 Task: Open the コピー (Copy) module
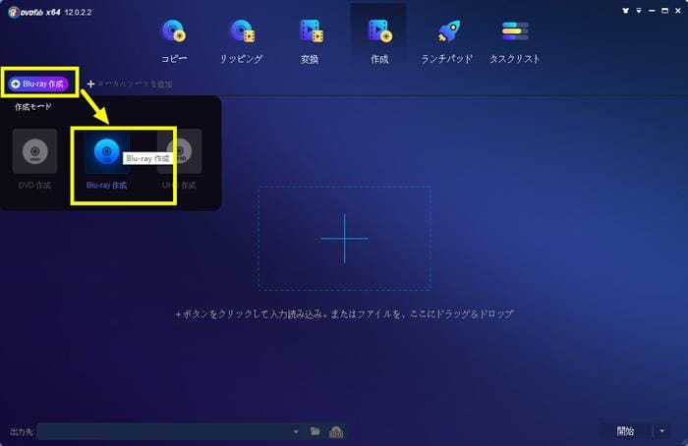[174, 40]
